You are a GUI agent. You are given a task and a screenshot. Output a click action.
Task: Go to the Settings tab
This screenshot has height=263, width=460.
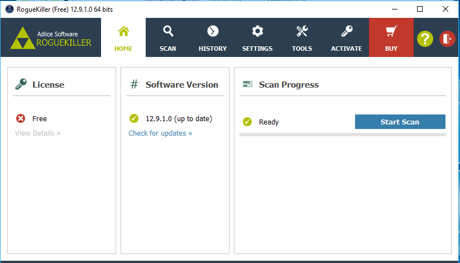(x=257, y=37)
